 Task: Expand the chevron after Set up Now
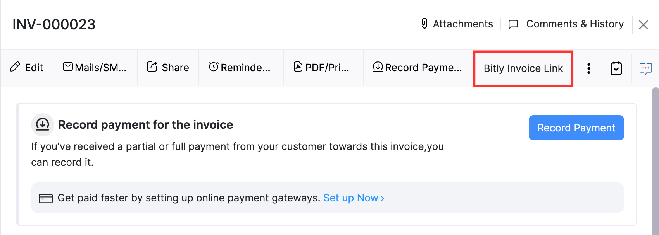coord(382,198)
